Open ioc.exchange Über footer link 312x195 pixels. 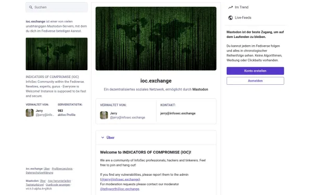pos(47,168)
